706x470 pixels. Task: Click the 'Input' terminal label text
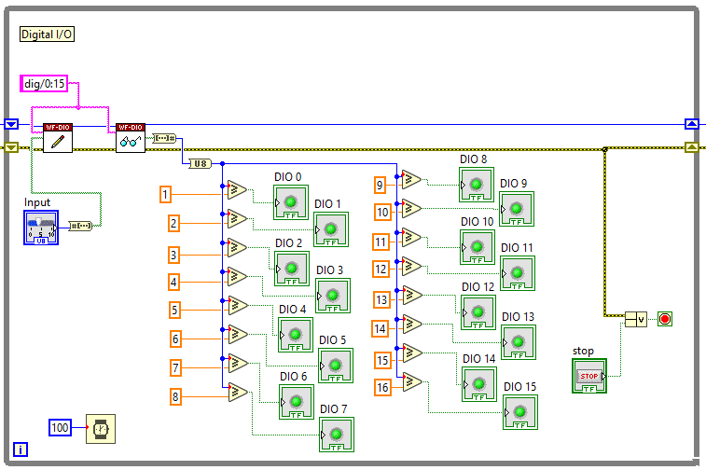[x=37, y=202]
